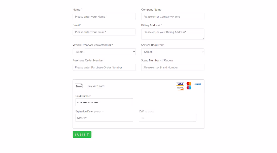Click the Pay with card header
Viewport: 277px width, 153px height.
click(x=96, y=86)
